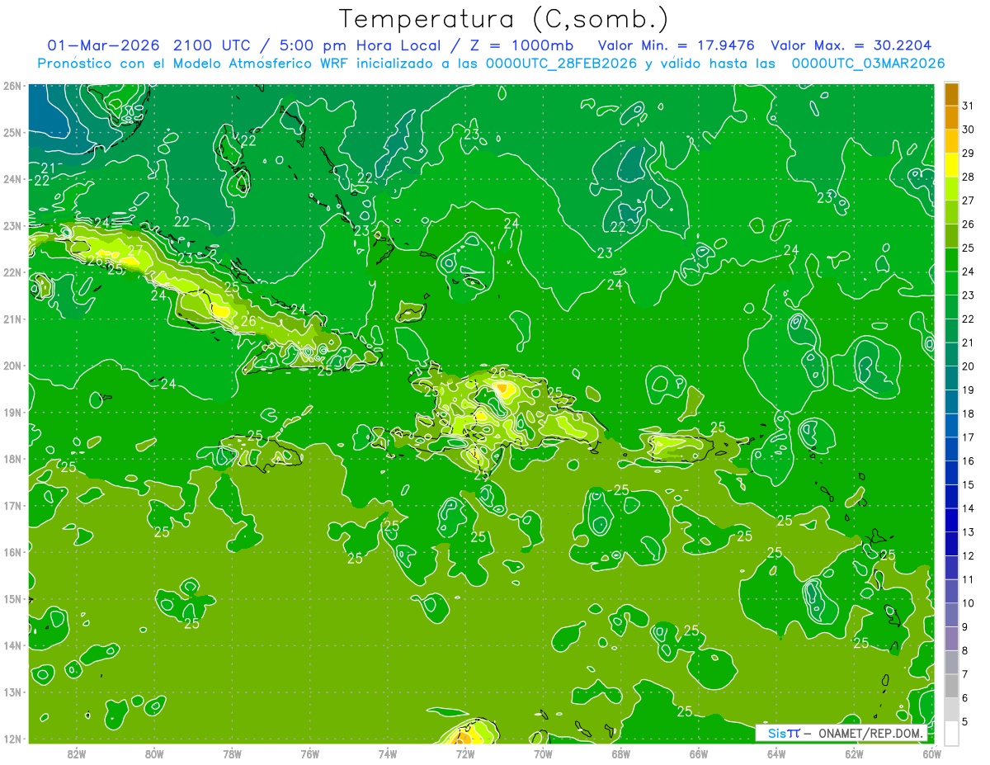The image size is (990, 765).
Task: Click legend value 10 on color scale
Action: point(968,602)
